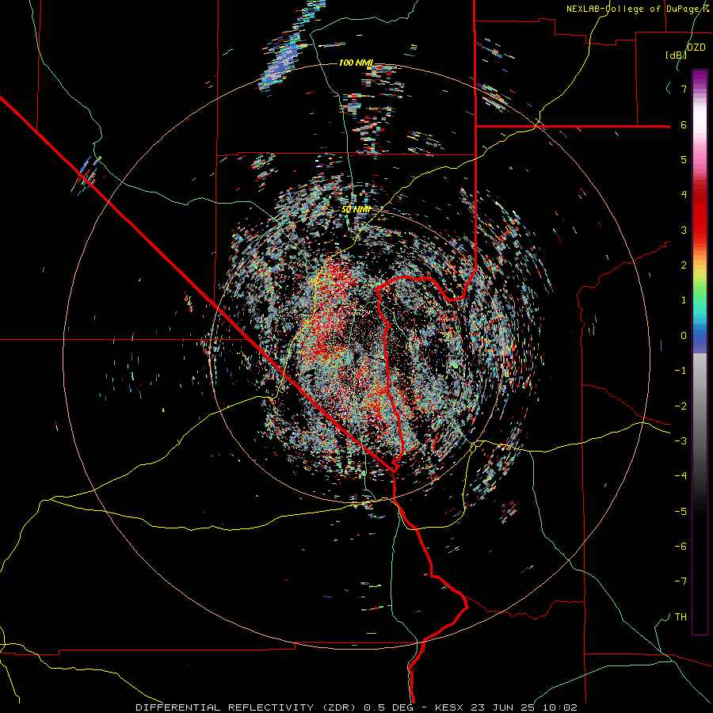Viewport: 713px width, 713px height.
Task: Click the -5 dB tick label on the scale
Action: [x=681, y=512]
